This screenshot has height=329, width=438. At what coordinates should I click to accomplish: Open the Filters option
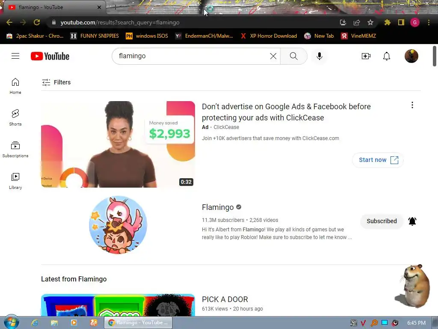(56, 82)
